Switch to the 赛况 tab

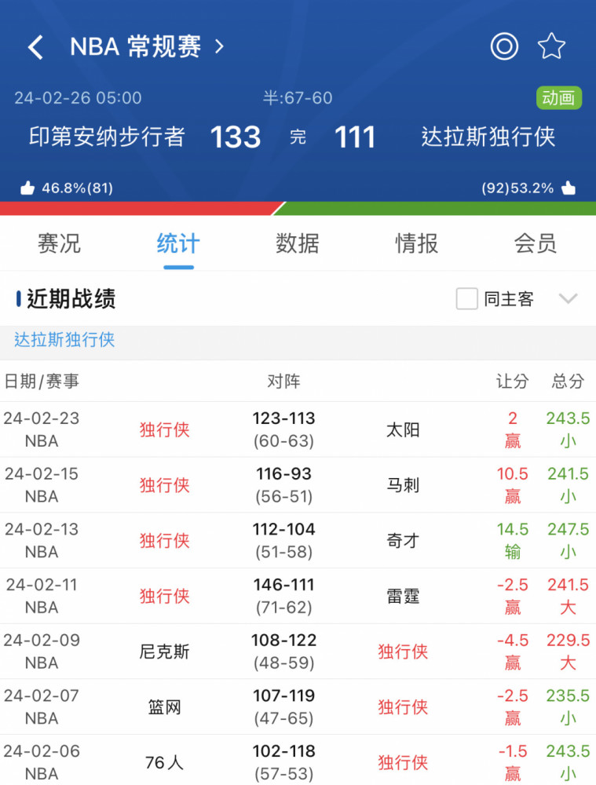[59, 244]
